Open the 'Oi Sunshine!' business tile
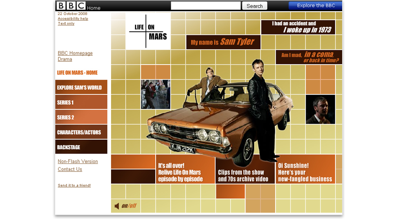This screenshot has width=397, height=219. 305,169
